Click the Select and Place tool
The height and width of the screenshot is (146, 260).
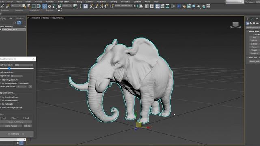(59, 6)
